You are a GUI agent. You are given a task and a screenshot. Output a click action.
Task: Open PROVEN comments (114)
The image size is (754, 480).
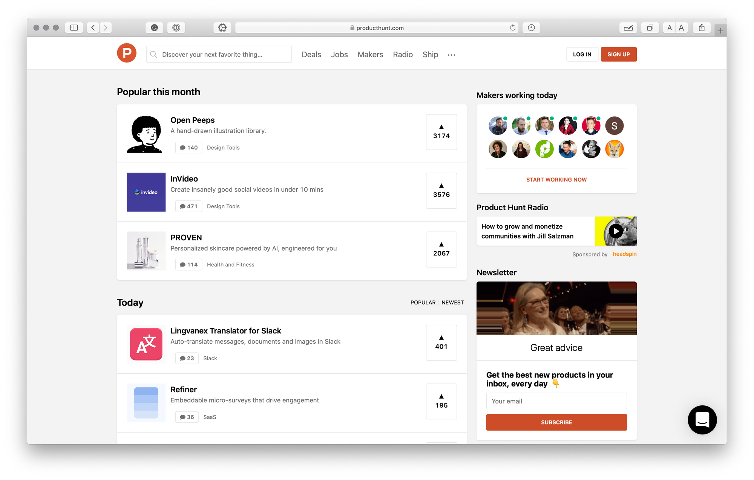tap(188, 264)
